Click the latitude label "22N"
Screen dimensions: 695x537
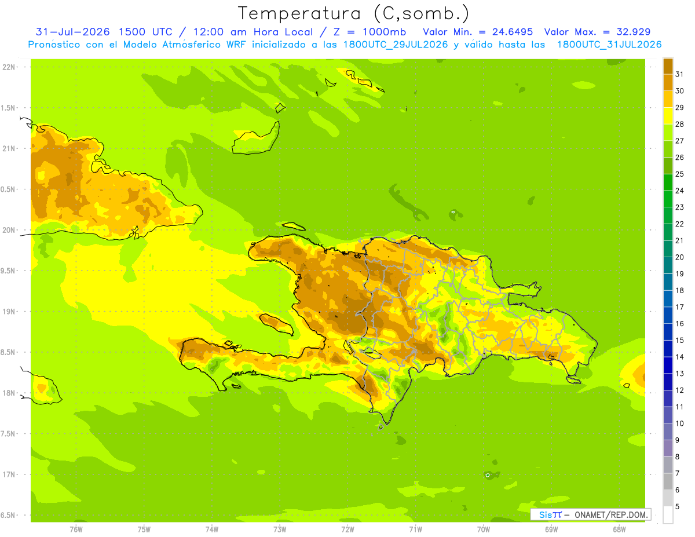pyautogui.click(x=9, y=67)
